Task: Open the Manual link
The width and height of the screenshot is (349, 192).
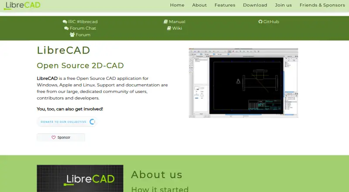Action: 177,22
